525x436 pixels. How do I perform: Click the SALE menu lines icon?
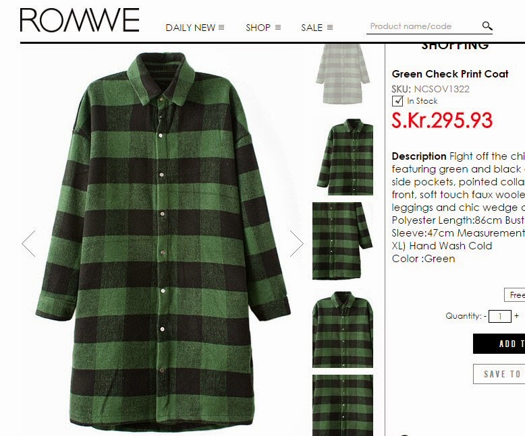330,28
